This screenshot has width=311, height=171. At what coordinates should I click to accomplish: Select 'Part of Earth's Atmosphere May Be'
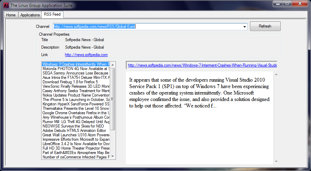[x=76, y=153]
